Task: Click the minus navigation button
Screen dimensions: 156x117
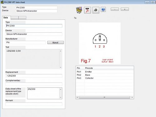Action: coord(115,9)
